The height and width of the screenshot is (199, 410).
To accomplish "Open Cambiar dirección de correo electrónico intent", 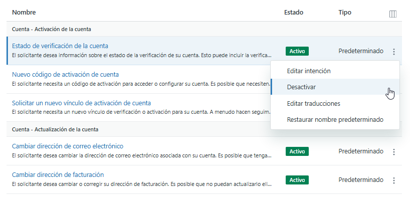I will pyautogui.click(x=68, y=146).
